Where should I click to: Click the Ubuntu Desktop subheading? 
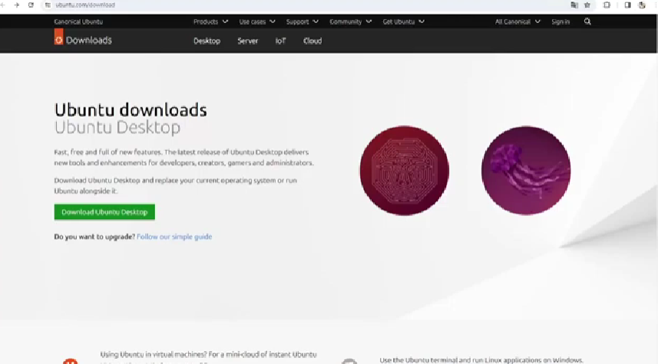117,127
